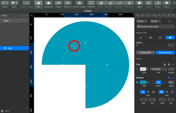The height and width of the screenshot is (113, 176).
Task: Set point type to Mirrored
Action: (x=150, y=38)
